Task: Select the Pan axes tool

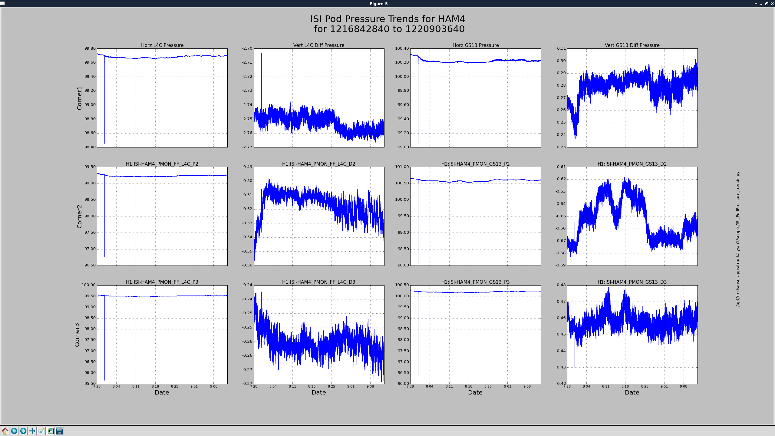Action: point(32,431)
